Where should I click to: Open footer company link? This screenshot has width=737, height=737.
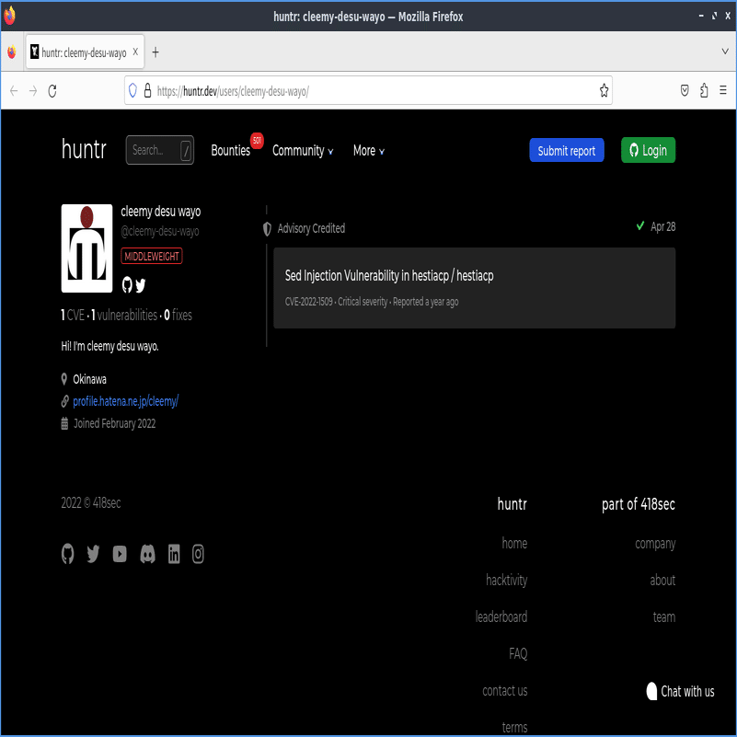click(x=655, y=544)
